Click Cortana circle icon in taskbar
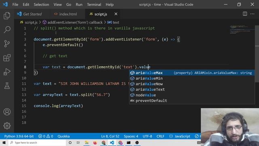 tap(70, 142)
